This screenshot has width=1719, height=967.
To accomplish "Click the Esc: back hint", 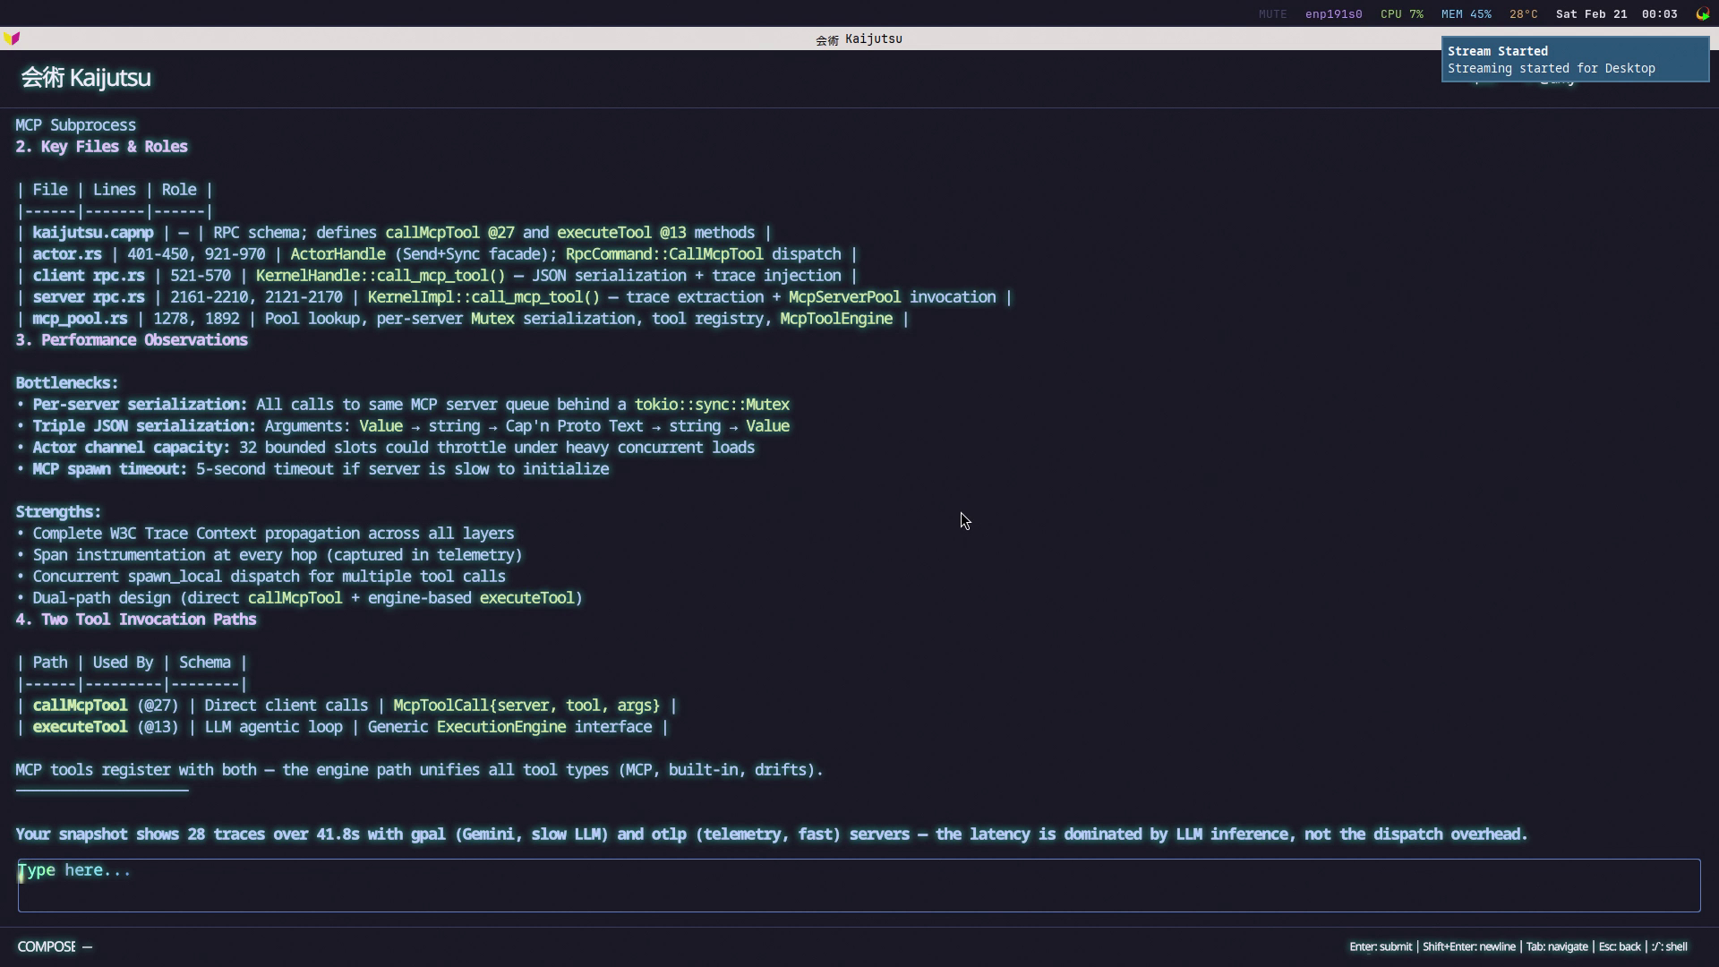I will pos(1619,946).
